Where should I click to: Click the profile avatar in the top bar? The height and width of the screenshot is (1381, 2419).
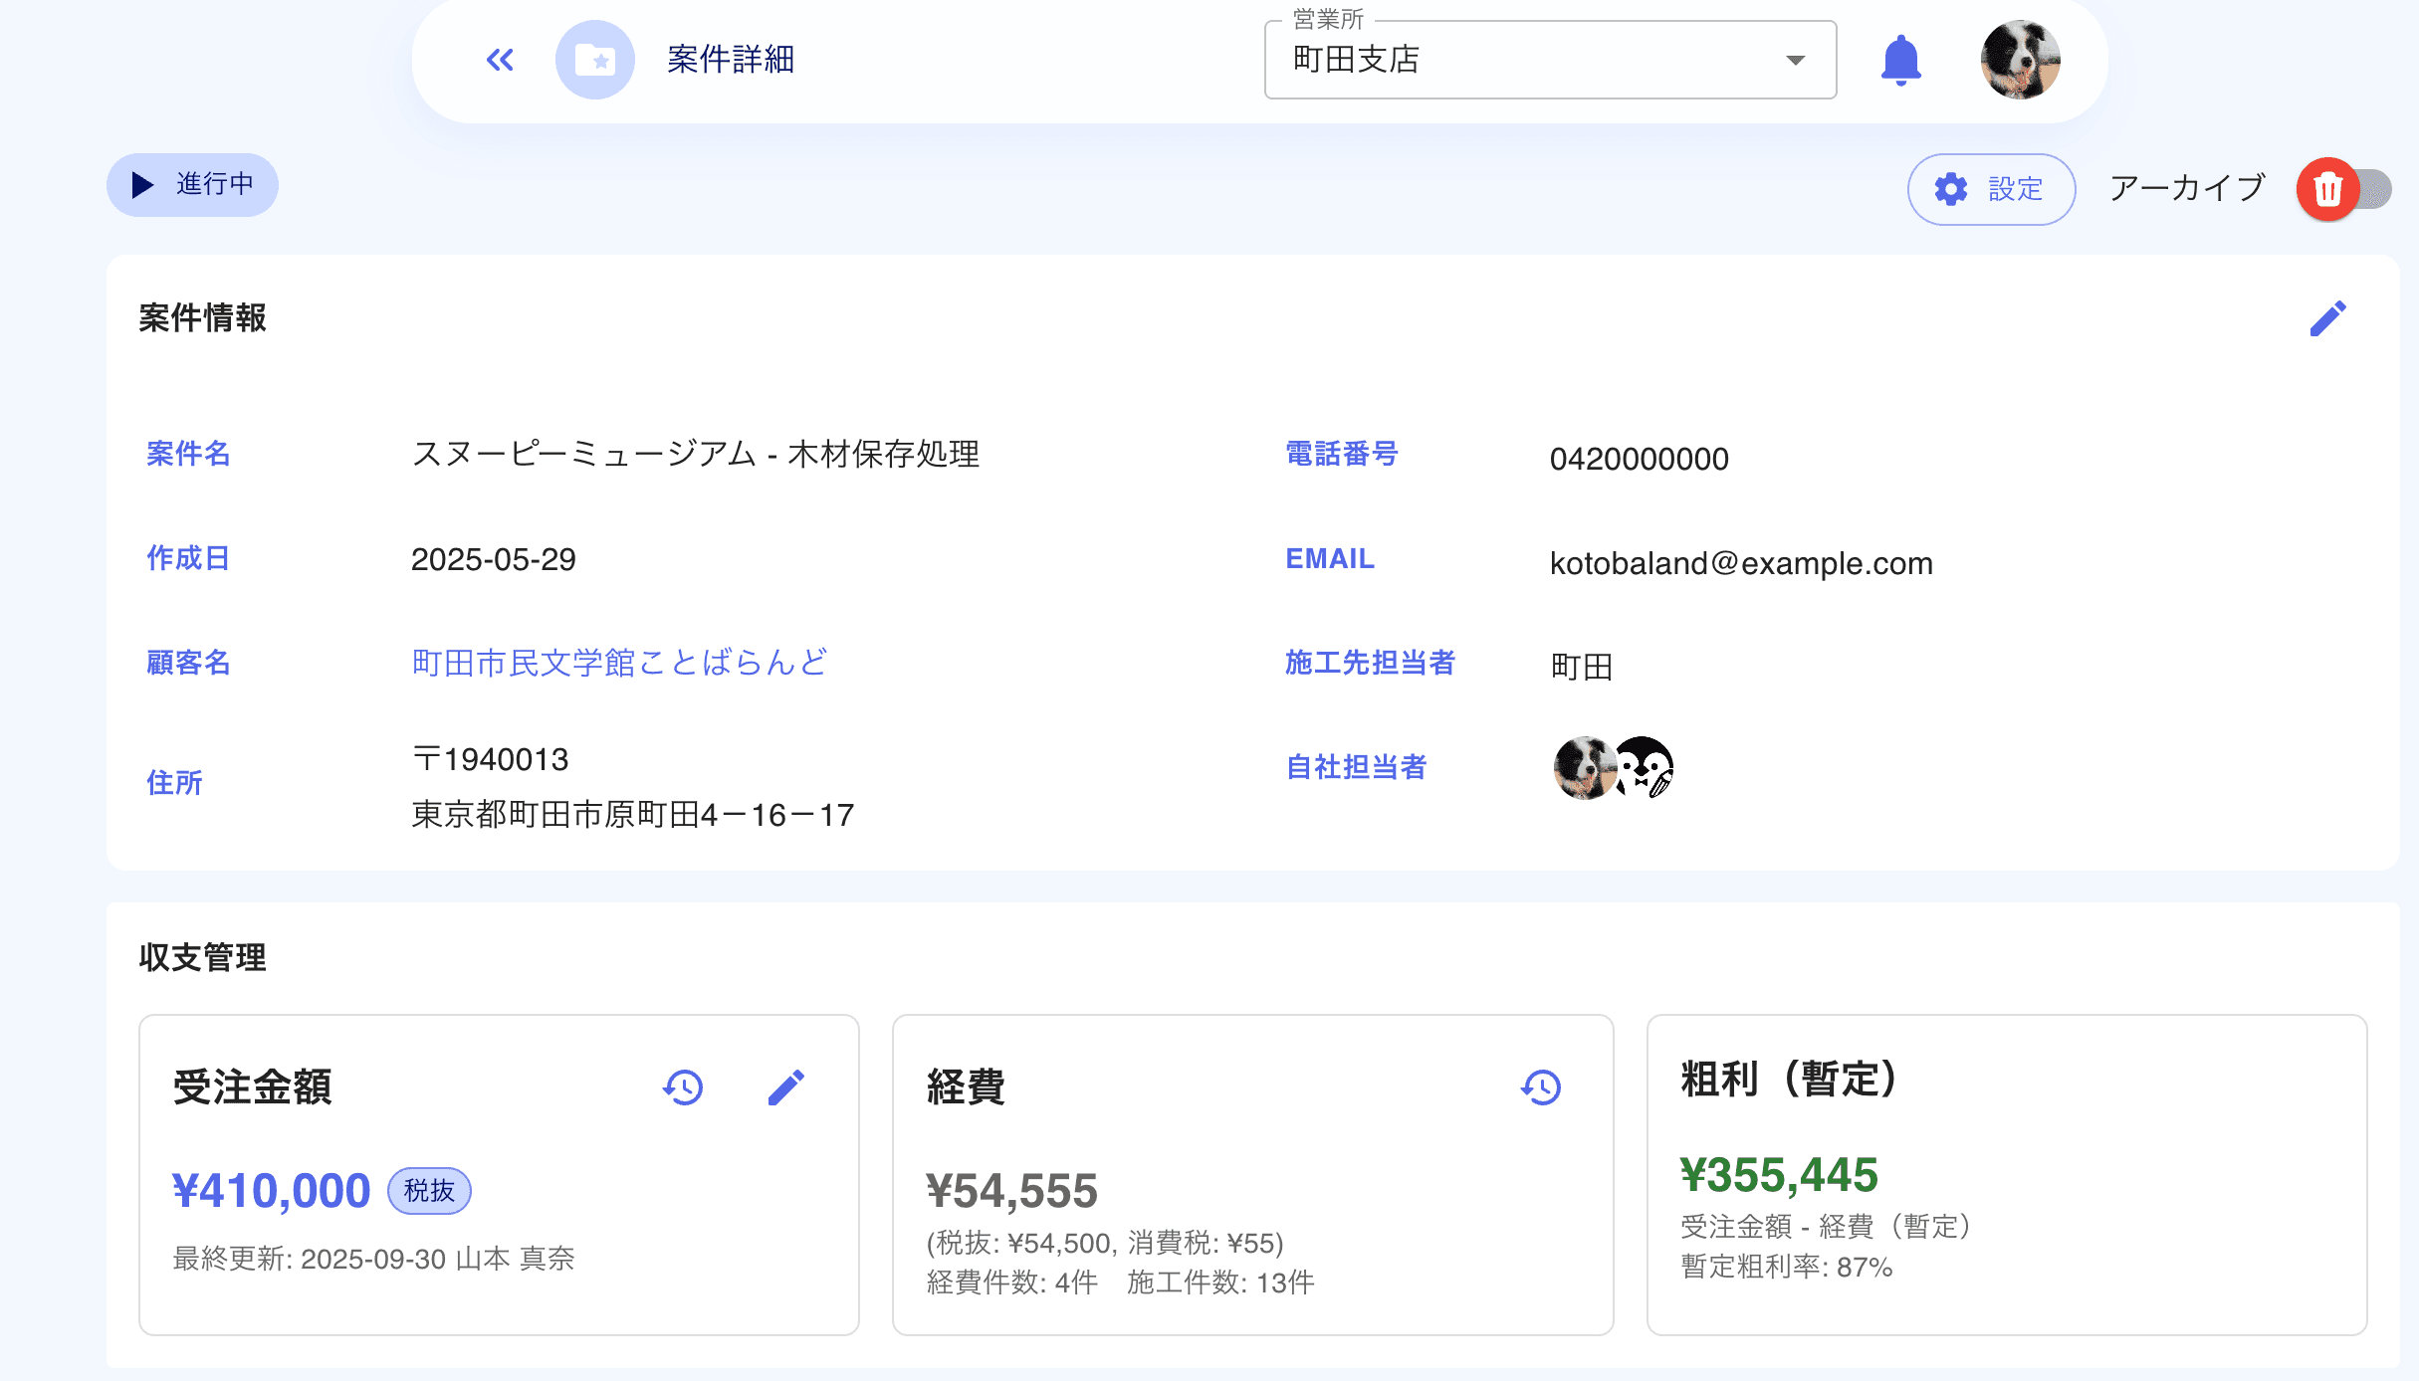click(2021, 60)
